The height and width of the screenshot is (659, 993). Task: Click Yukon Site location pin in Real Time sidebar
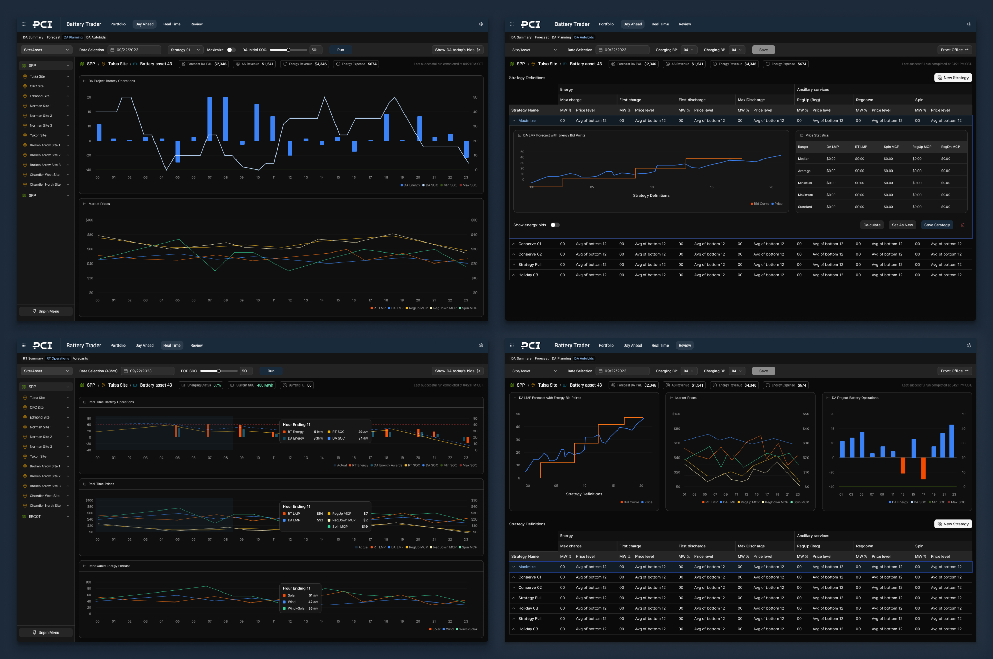point(25,457)
